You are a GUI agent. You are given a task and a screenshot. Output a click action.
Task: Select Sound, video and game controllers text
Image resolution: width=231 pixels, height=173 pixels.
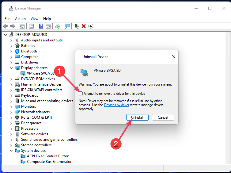(x=49, y=140)
